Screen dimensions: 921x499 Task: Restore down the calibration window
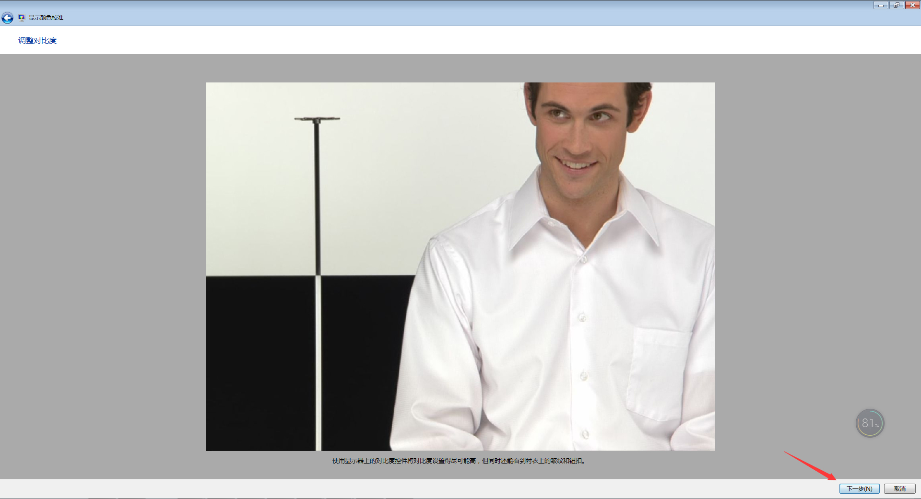click(x=896, y=5)
